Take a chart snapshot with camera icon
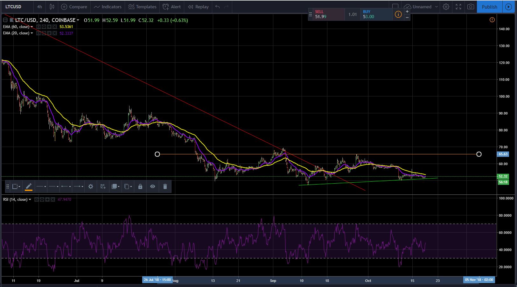517x287 pixels. [x=471, y=7]
